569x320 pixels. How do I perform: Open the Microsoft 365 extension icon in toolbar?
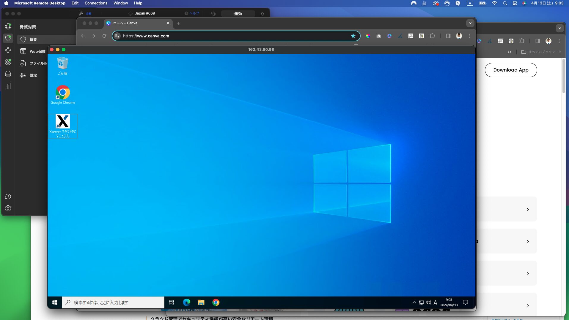point(389,36)
